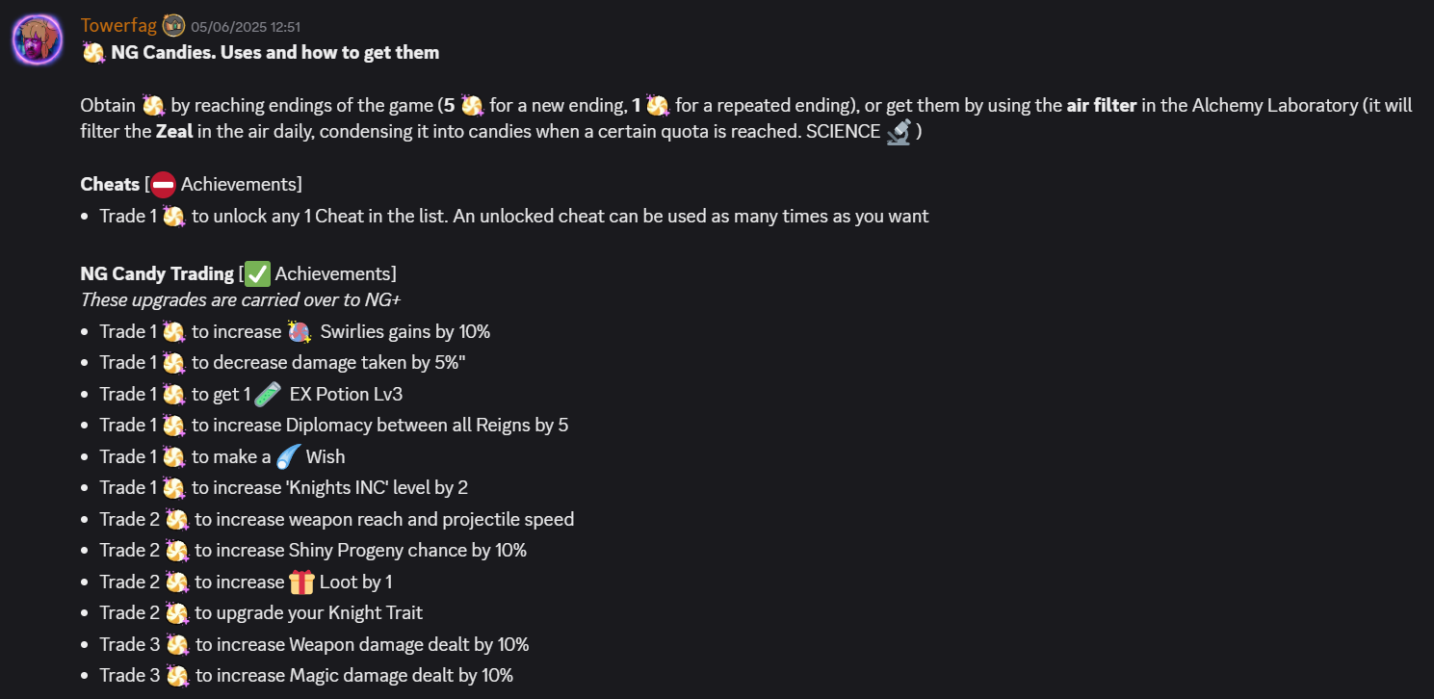Click the comet emoji before Wish

point(289,456)
